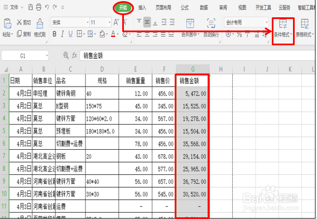Select row 6 header
This screenshot has height=219, width=317.
(x=4, y=144)
